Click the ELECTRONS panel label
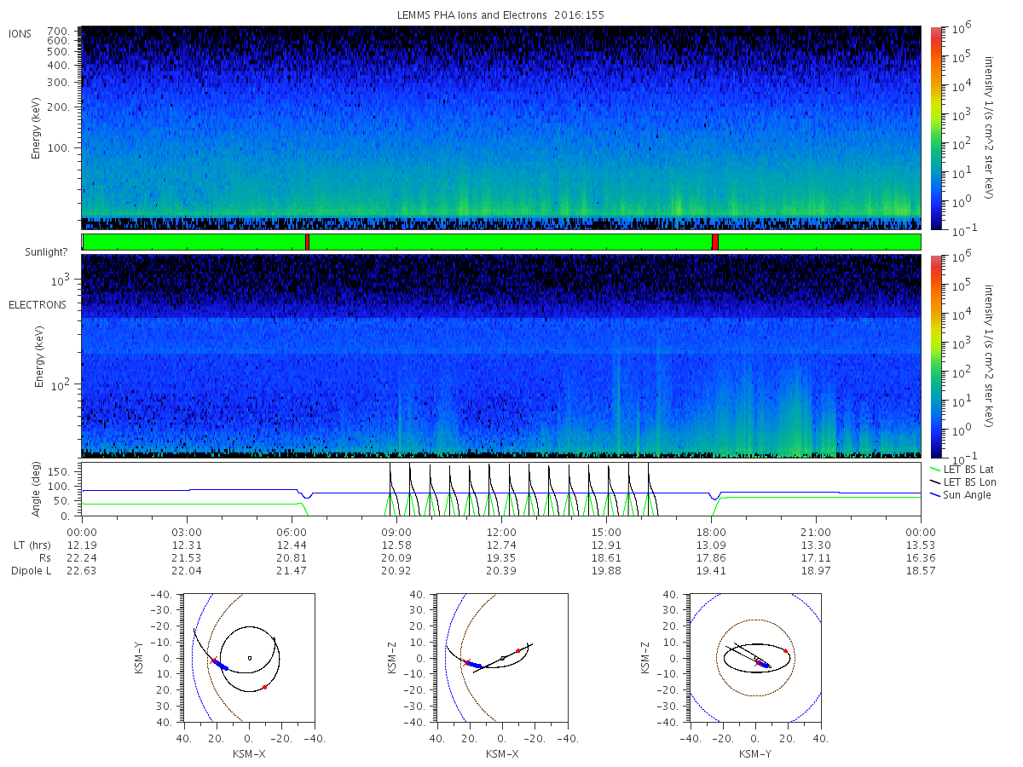The height and width of the screenshot is (767, 1023). point(37,304)
